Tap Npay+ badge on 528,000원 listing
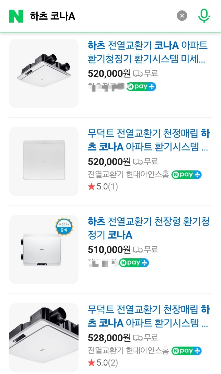Image resolution: width=221 pixels, height=374 pixels. [x=186, y=351]
